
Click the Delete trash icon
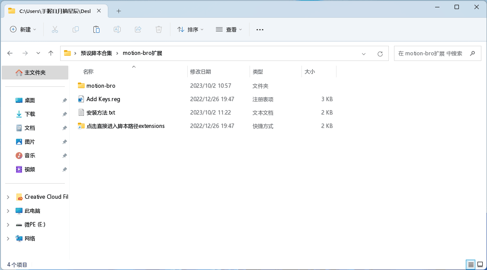point(158,29)
